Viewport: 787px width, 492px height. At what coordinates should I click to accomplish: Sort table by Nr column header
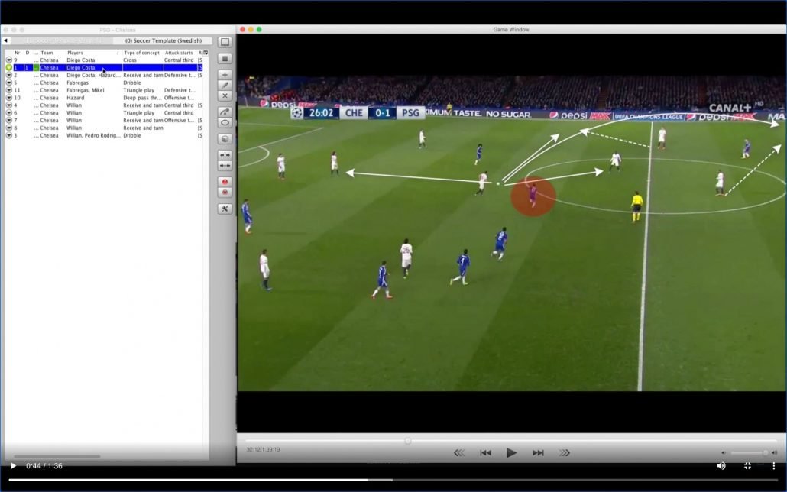coord(17,52)
